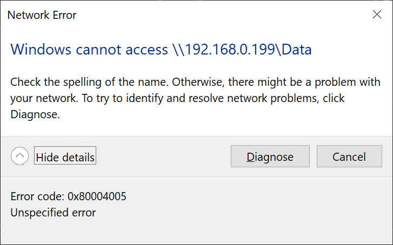Click the error code 0x80004005 value
The height and width of the screenshot is (245, 393).
coord(97,196)
